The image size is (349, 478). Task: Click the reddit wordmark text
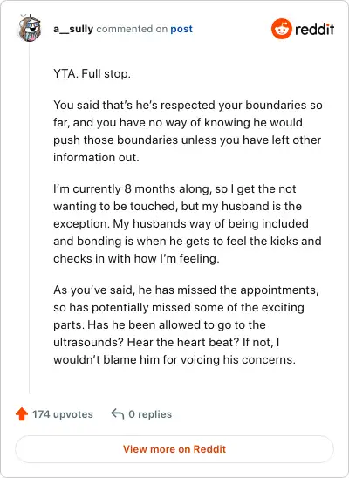coord(314,30)
